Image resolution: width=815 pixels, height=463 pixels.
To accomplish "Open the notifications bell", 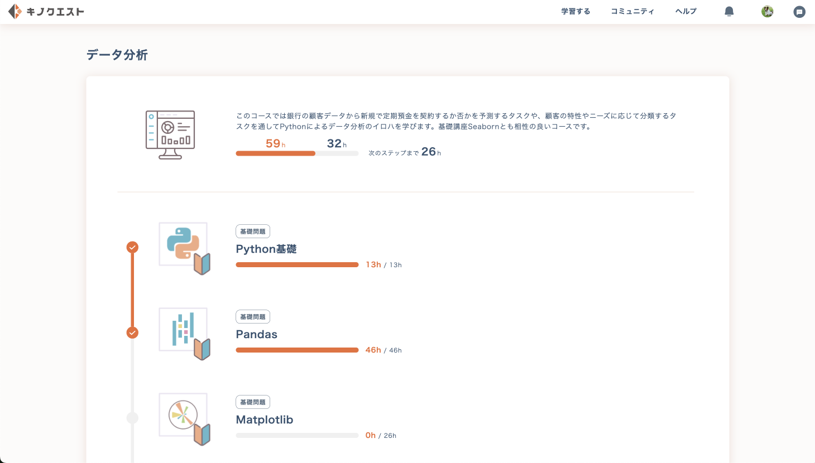I will coord(729,12).
